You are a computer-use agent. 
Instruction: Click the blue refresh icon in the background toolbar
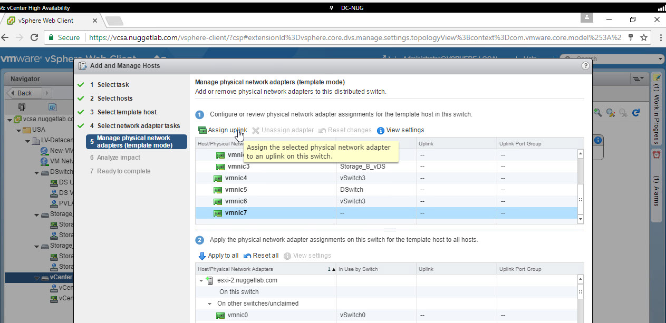click(x=636, y=112)
